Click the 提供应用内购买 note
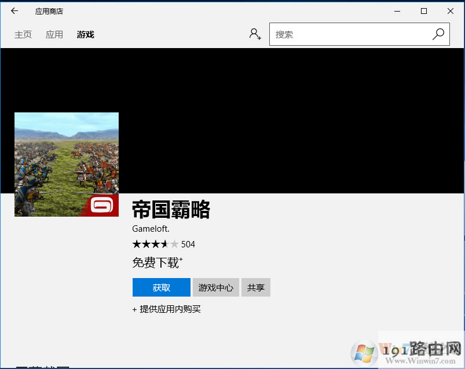The image size is (465, 369). 167,309
